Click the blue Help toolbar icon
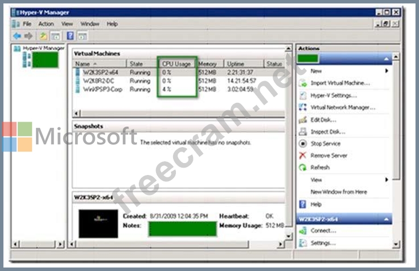Viewport: 419px width, 271px height. [x=70, y=36]
